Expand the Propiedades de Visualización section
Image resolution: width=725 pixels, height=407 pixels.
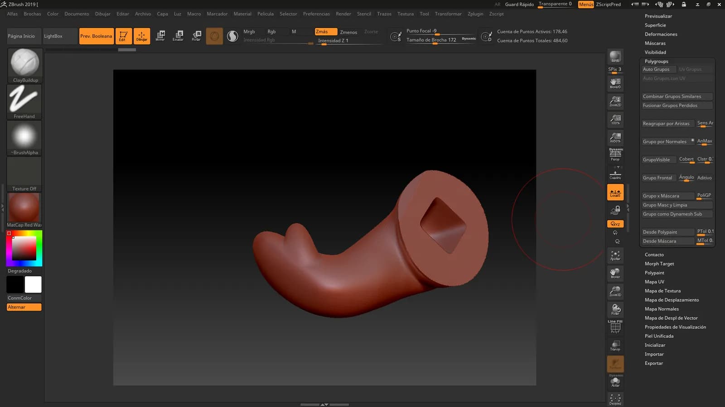[675, 327]
